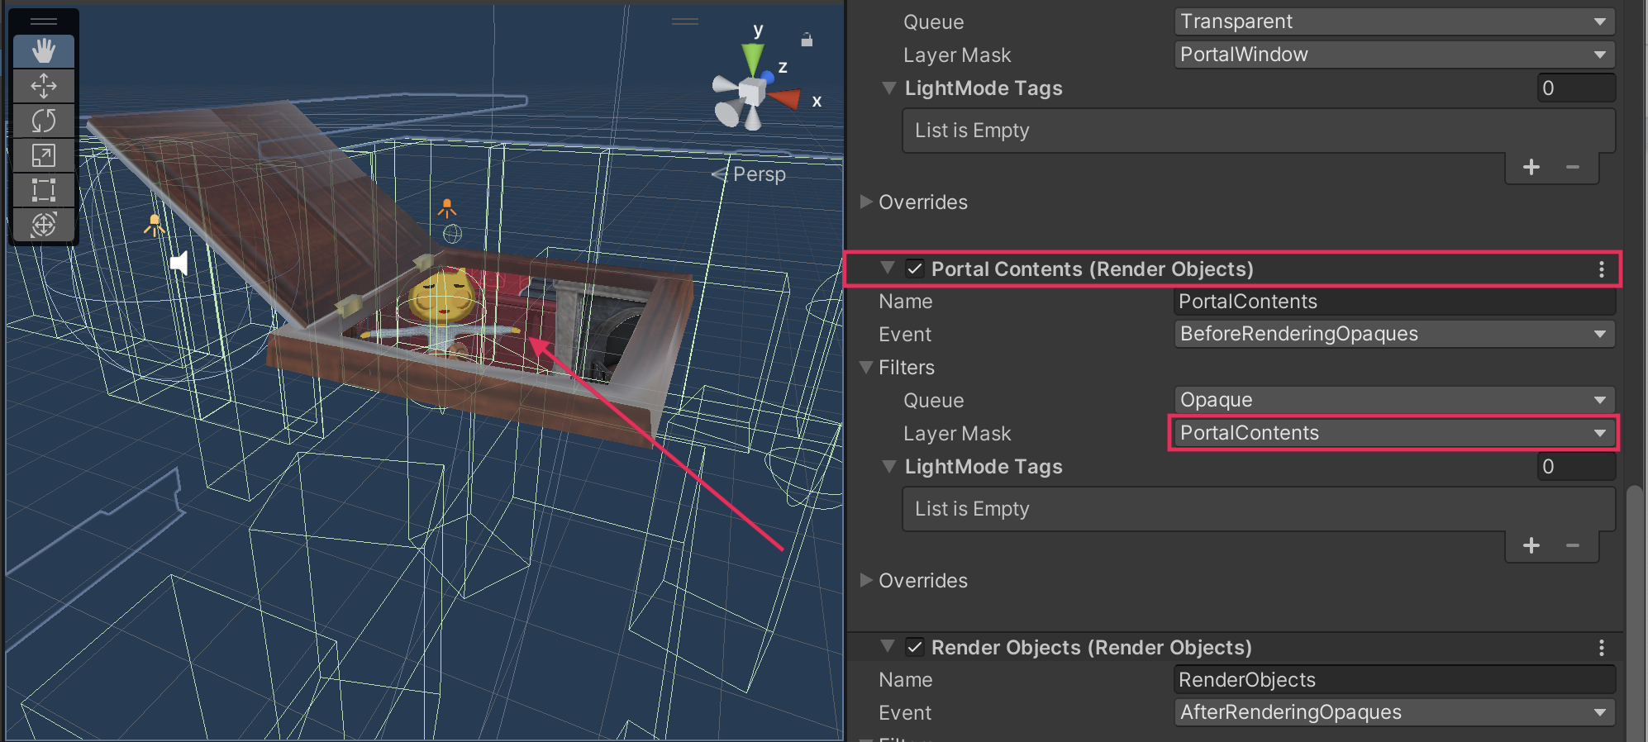Open the AfterRenderingOpaques Event dropdown

click(1394, 712)
